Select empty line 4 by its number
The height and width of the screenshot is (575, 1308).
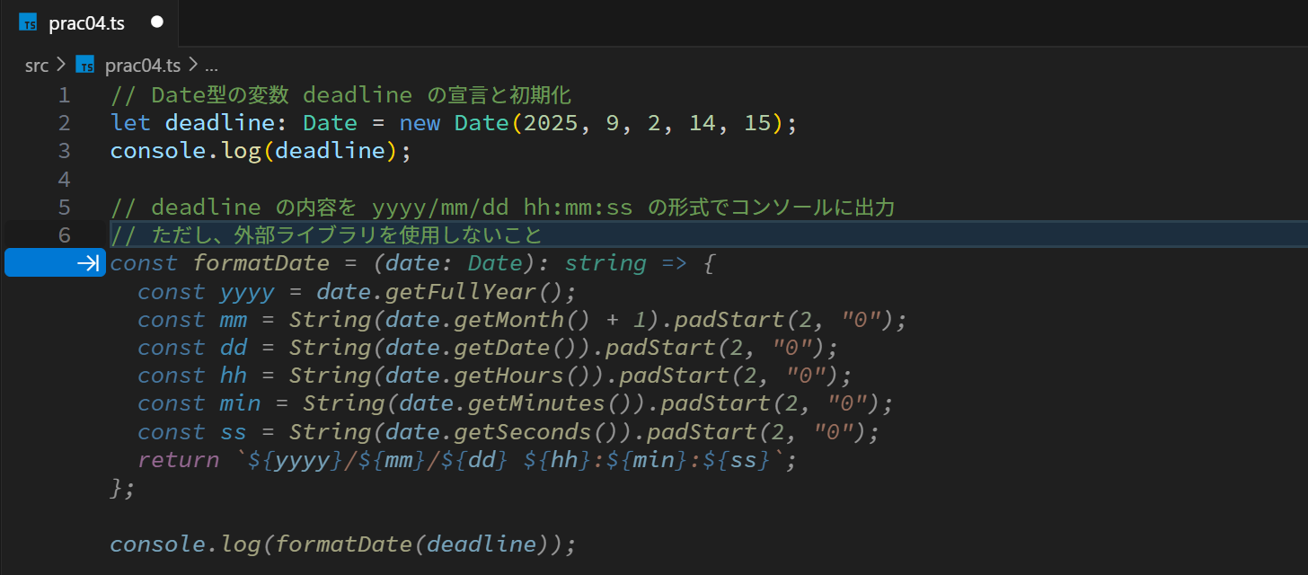(x=64, y=179)
